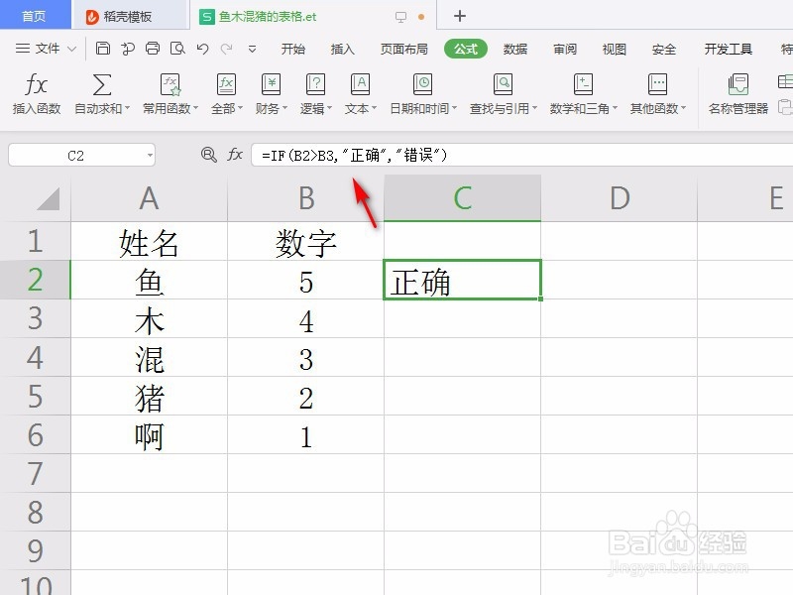Select column B header
The image size is (793, 595).
[306, 198]
